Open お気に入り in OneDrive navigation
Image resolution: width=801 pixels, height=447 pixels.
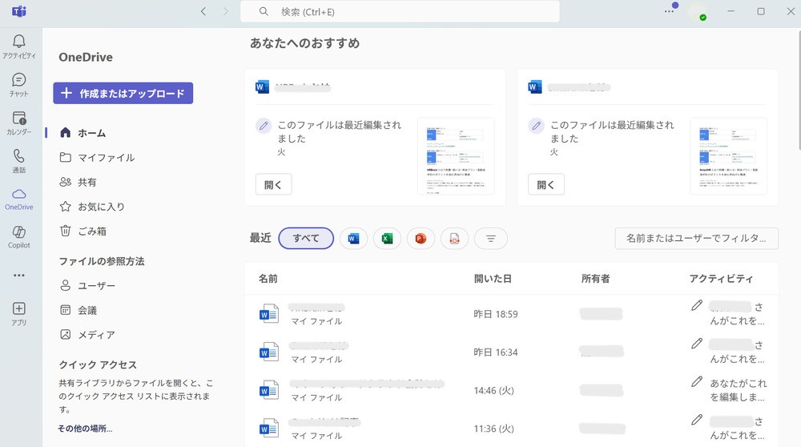coord(101,207)
